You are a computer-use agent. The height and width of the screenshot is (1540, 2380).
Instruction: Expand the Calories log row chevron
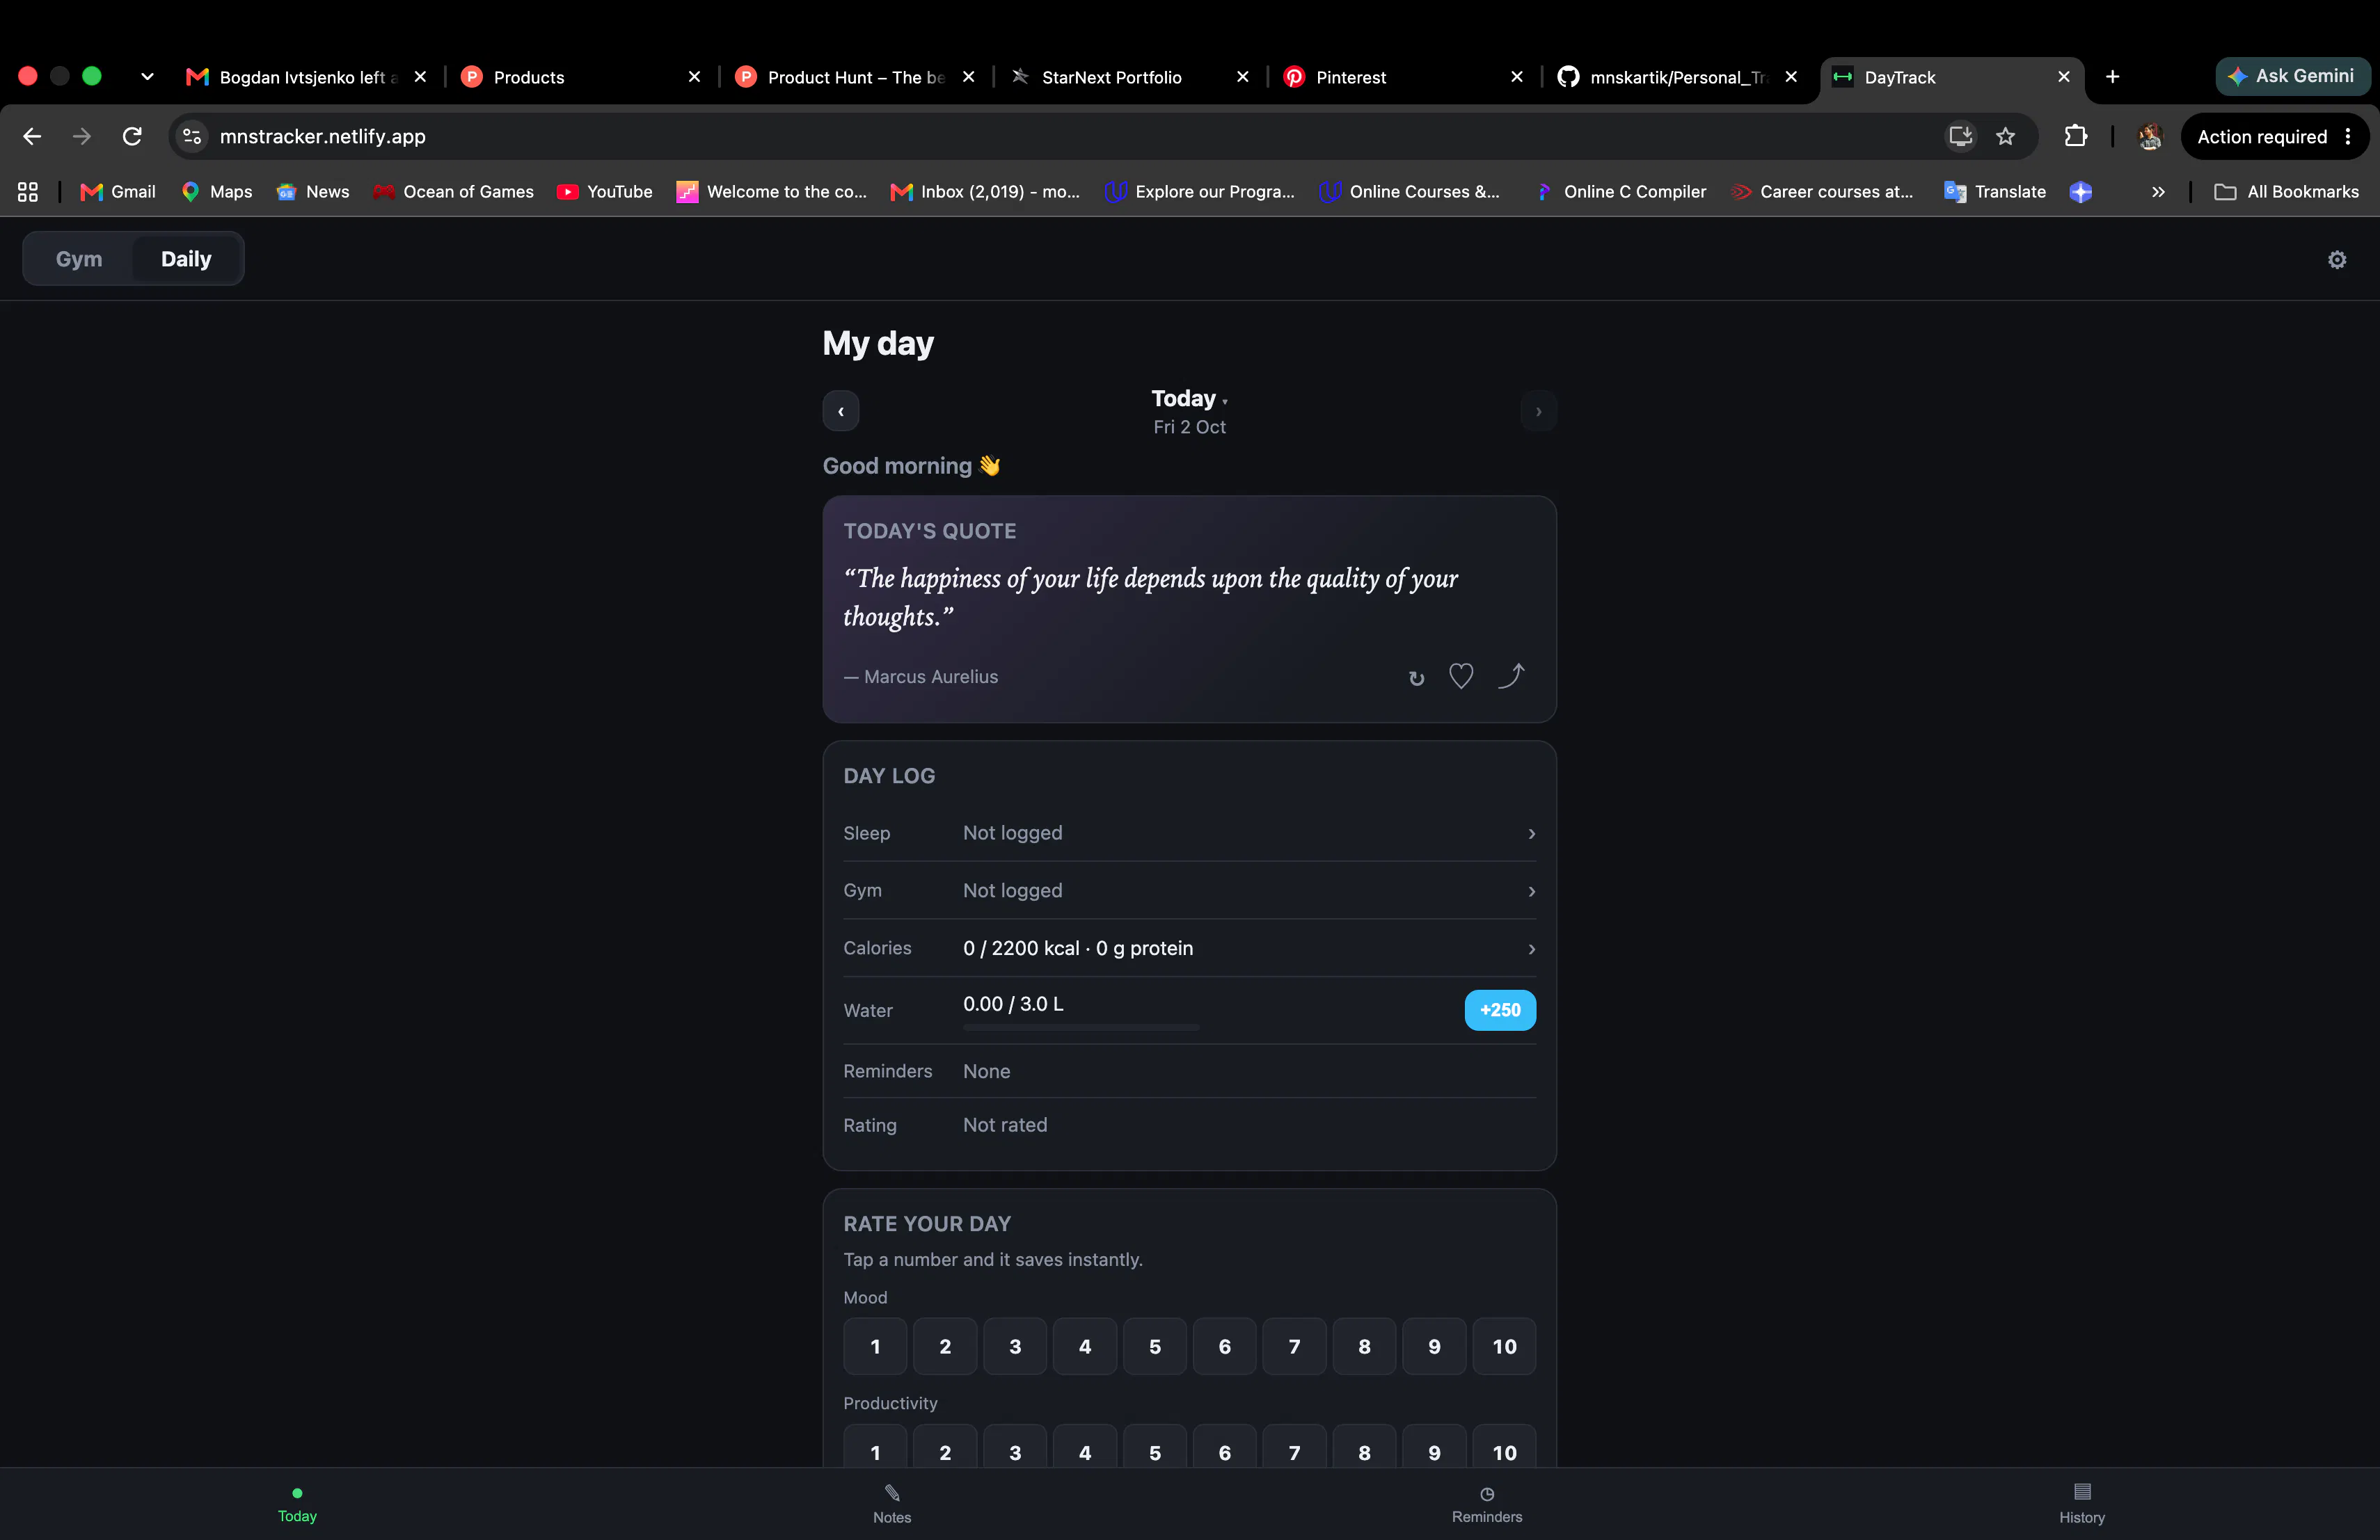(x=1531, y=949)
